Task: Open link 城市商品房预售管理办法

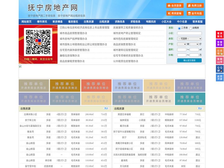Action: tap(73, 33)
